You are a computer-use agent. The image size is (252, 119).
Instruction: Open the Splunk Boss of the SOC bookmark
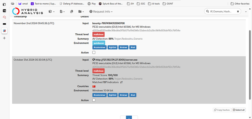pos(111,3)
